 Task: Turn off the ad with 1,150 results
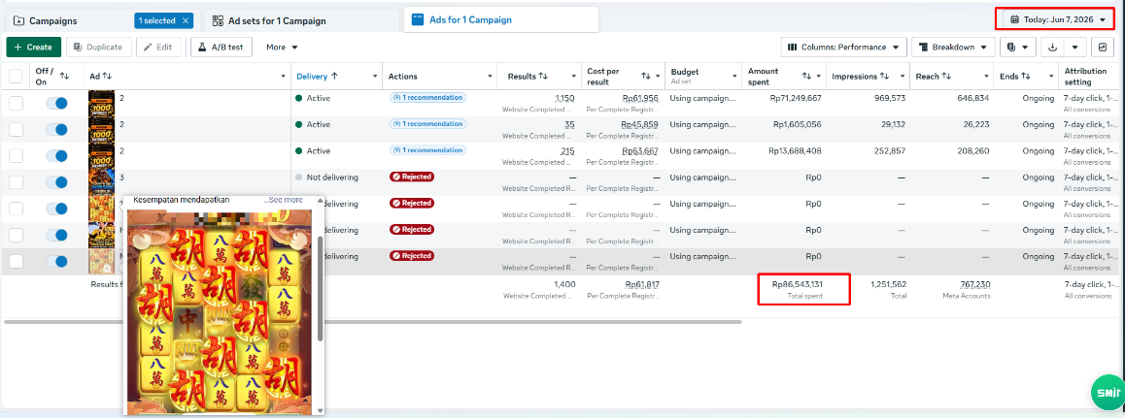56,103
